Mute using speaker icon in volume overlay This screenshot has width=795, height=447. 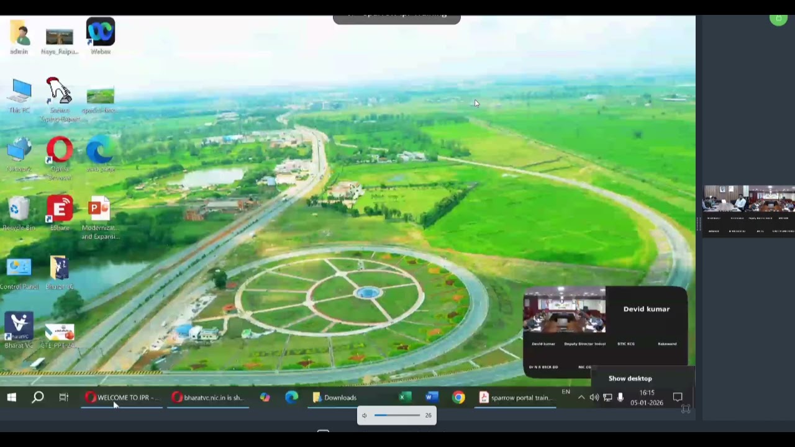point(365,415)
